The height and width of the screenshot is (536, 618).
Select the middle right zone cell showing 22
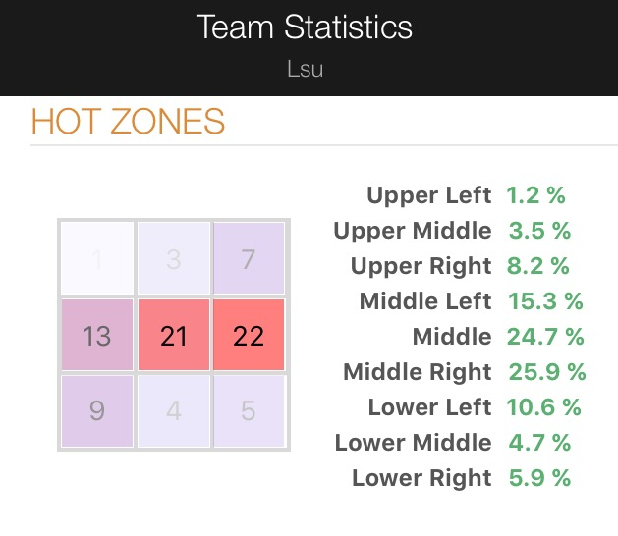(x=249, y=336)
